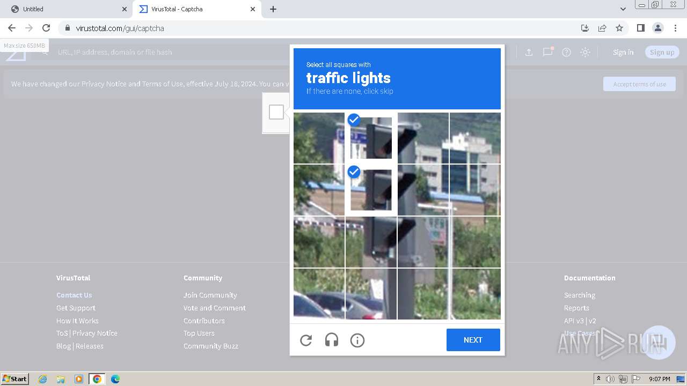The image size is (687, 386).
Task: Open API v3 documentation link
Action: [x=574, y=321]
